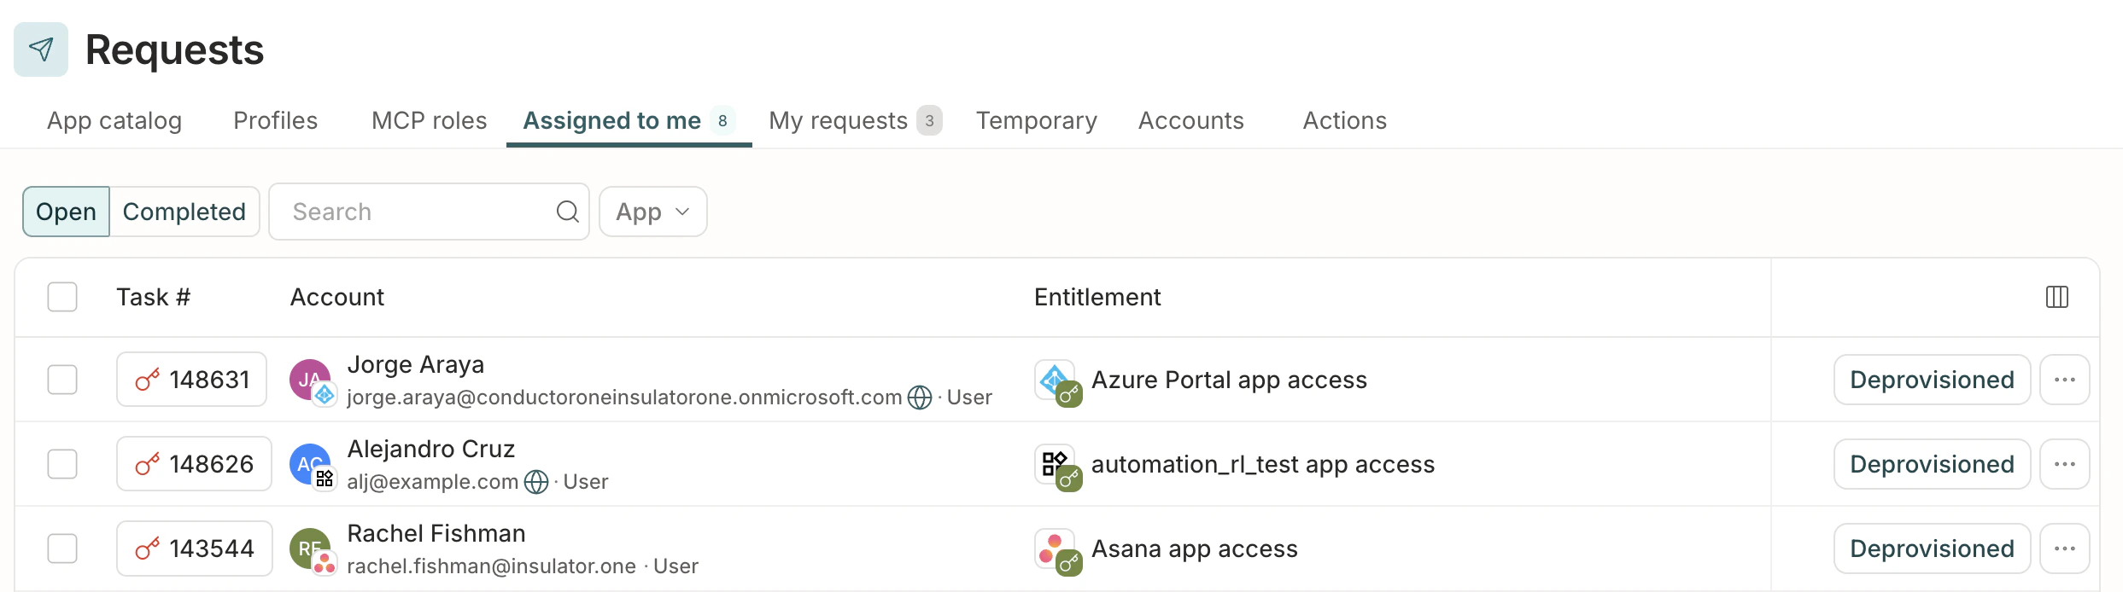Image resolution: width=2123 pixels, height=592 pixels.
Task: Check the box for task 143544
Action: 62,548
